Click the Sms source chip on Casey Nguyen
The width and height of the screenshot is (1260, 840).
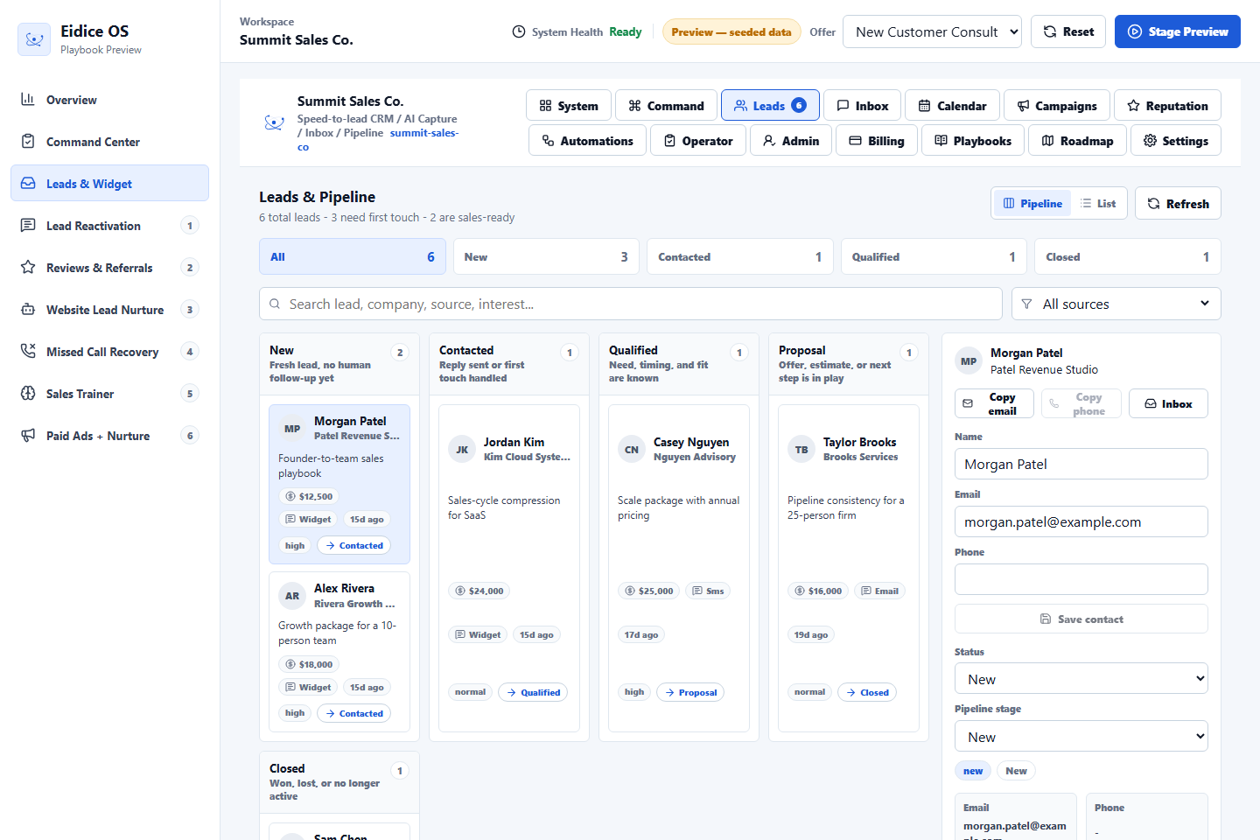click(x=709, y=591)
